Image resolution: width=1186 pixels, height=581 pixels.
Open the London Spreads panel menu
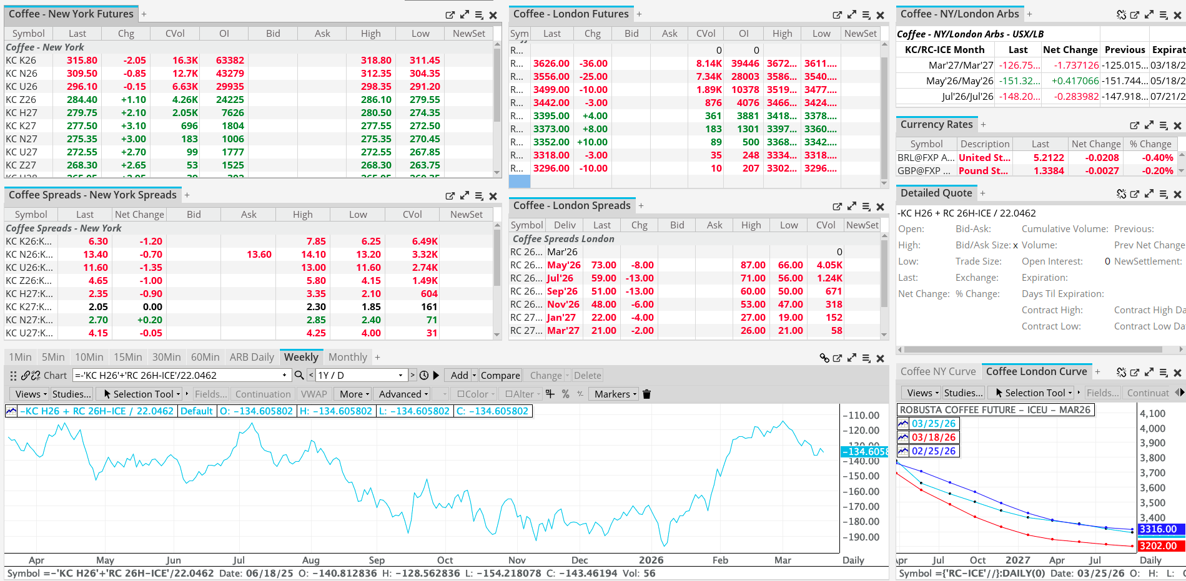click(x=866, y=207)
